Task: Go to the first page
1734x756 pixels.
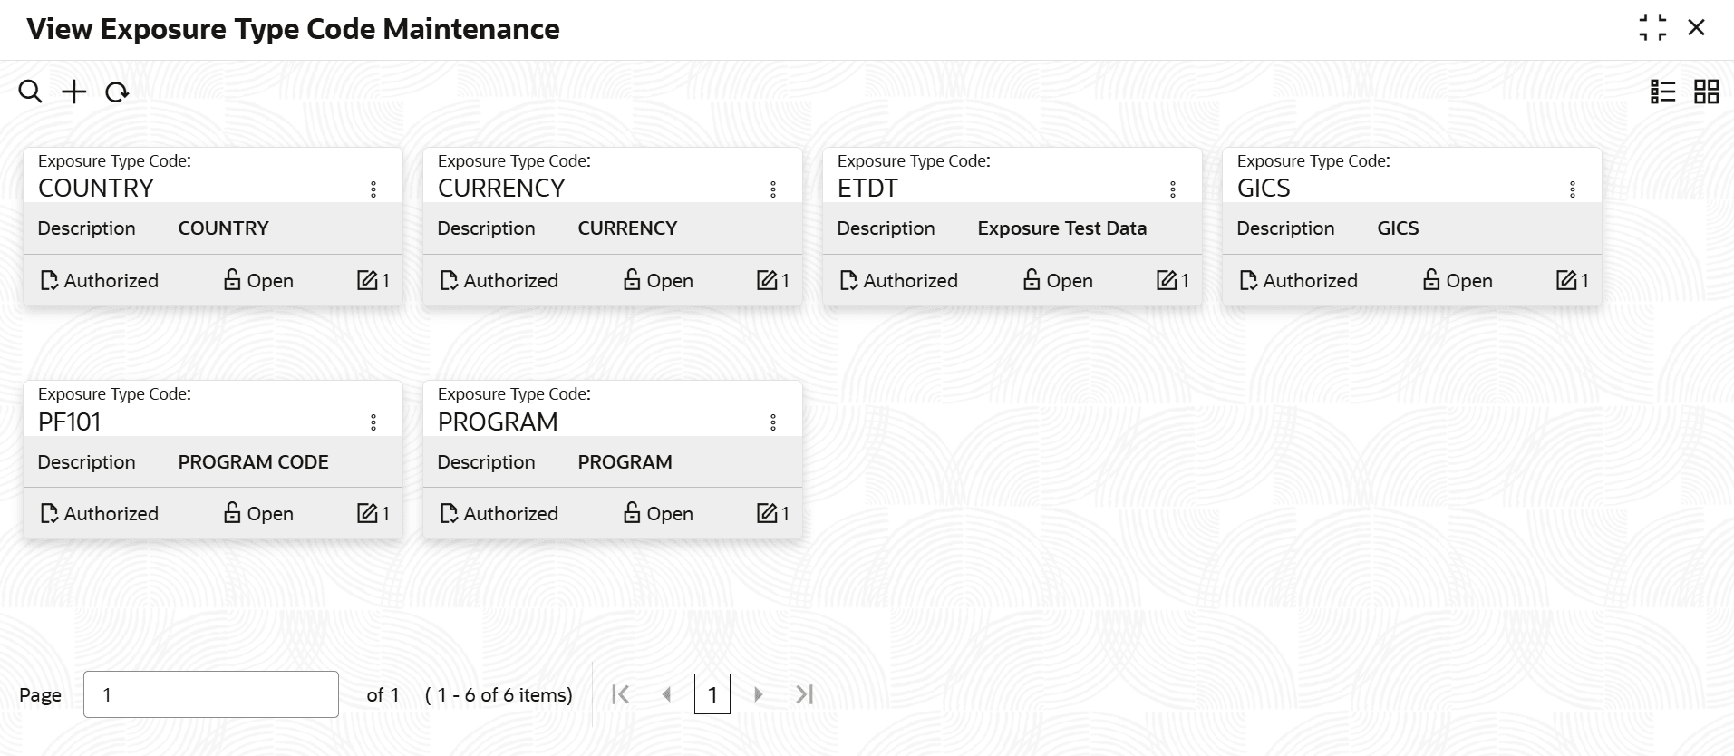Action: coord(621,694)
